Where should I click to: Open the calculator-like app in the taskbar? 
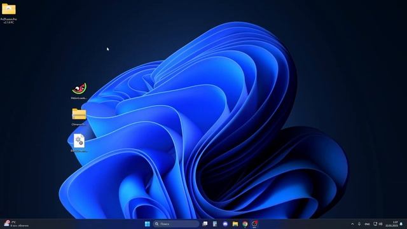click(215, 224)
